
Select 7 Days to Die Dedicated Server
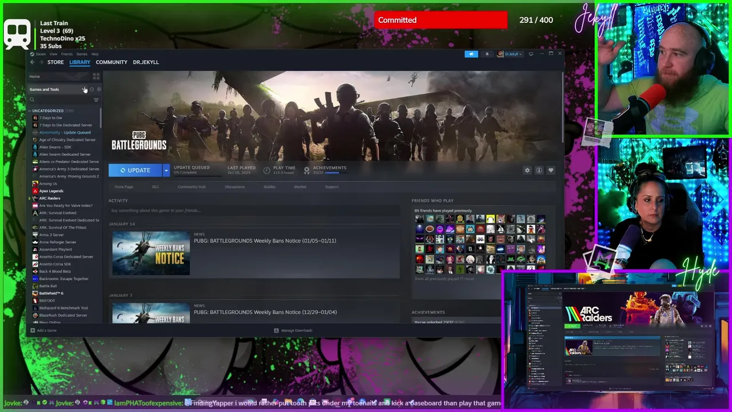(65, 125)
